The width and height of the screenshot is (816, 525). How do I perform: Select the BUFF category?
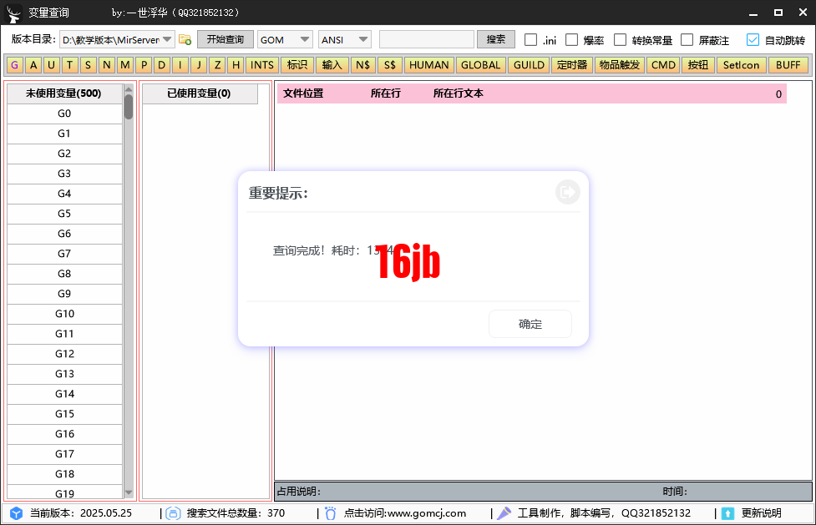pyautogui.click(x=788, y=64)
